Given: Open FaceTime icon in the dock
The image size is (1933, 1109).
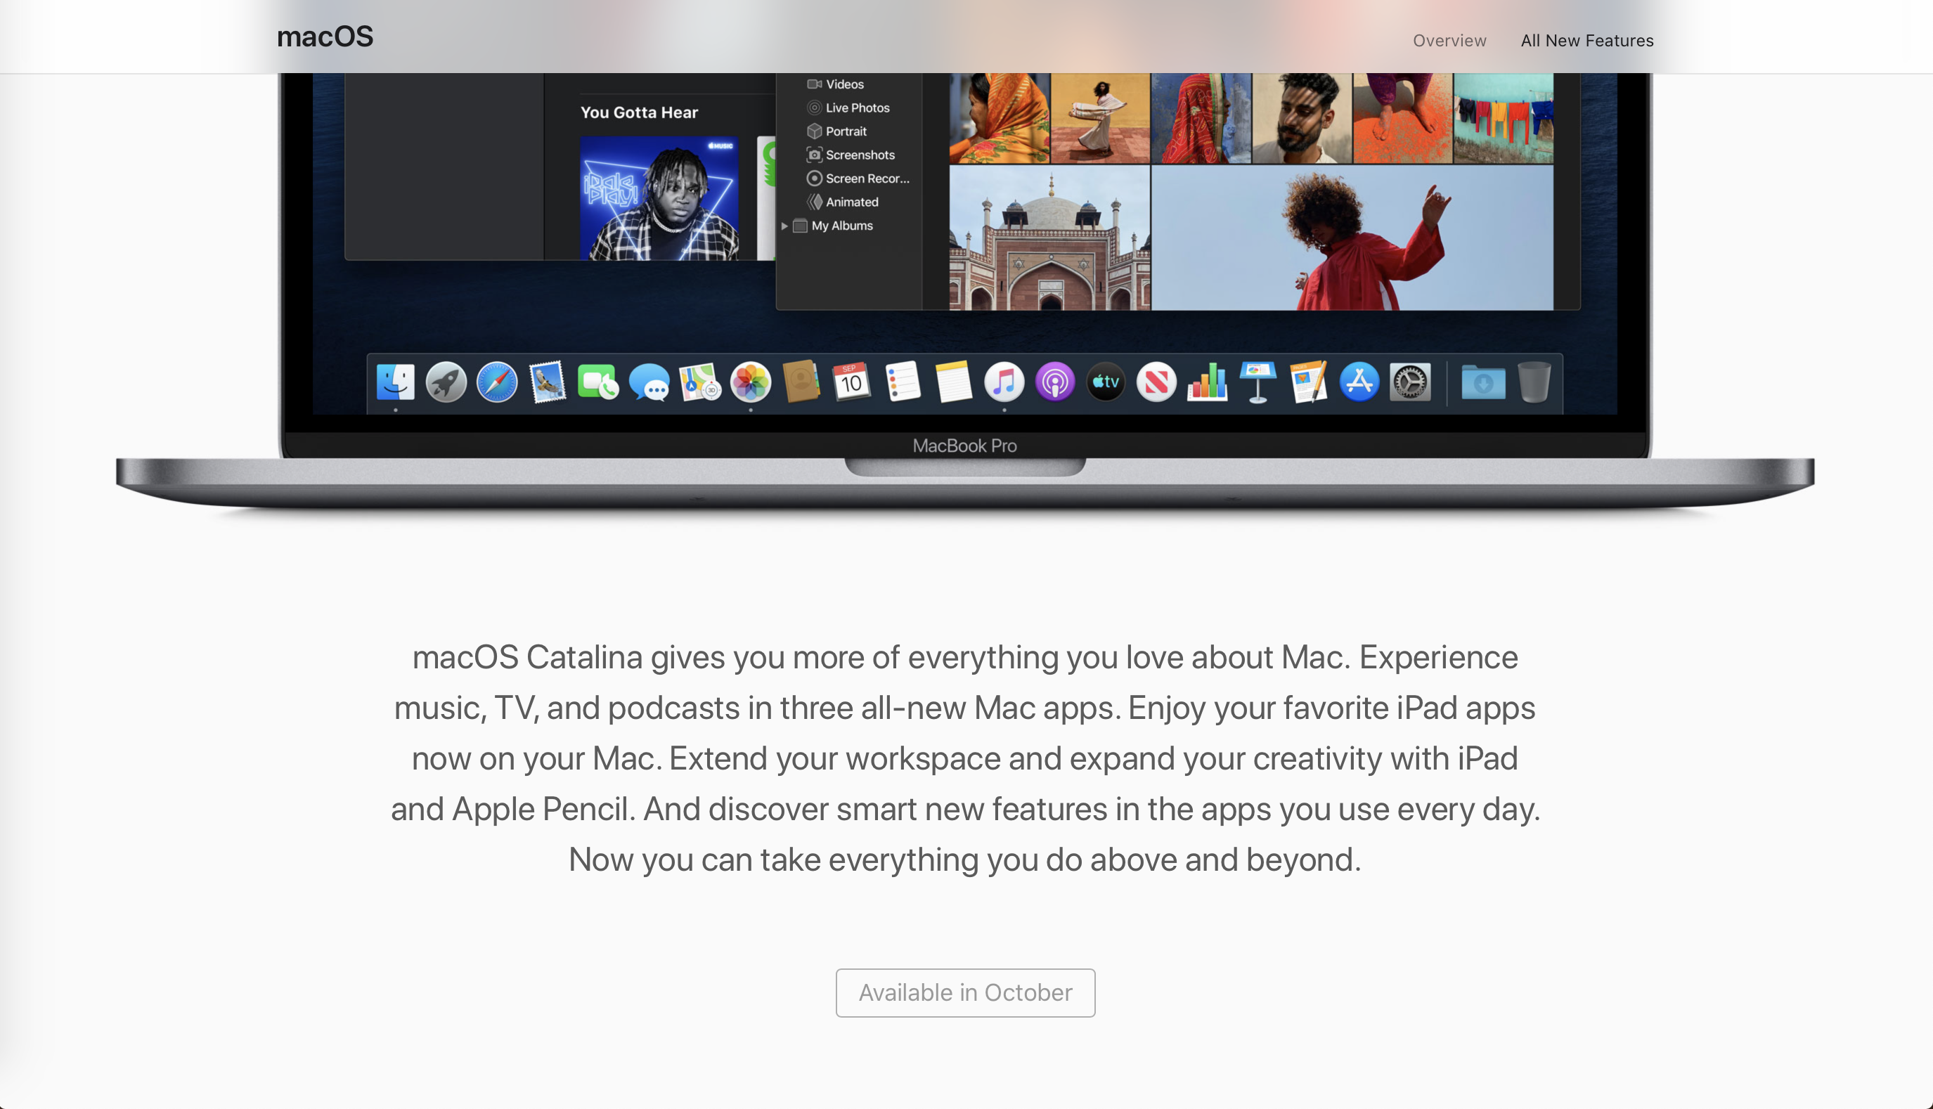Looking at the screenshot, I should coord(598,382).
